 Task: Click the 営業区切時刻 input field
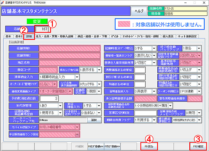(x=145, y=113)
